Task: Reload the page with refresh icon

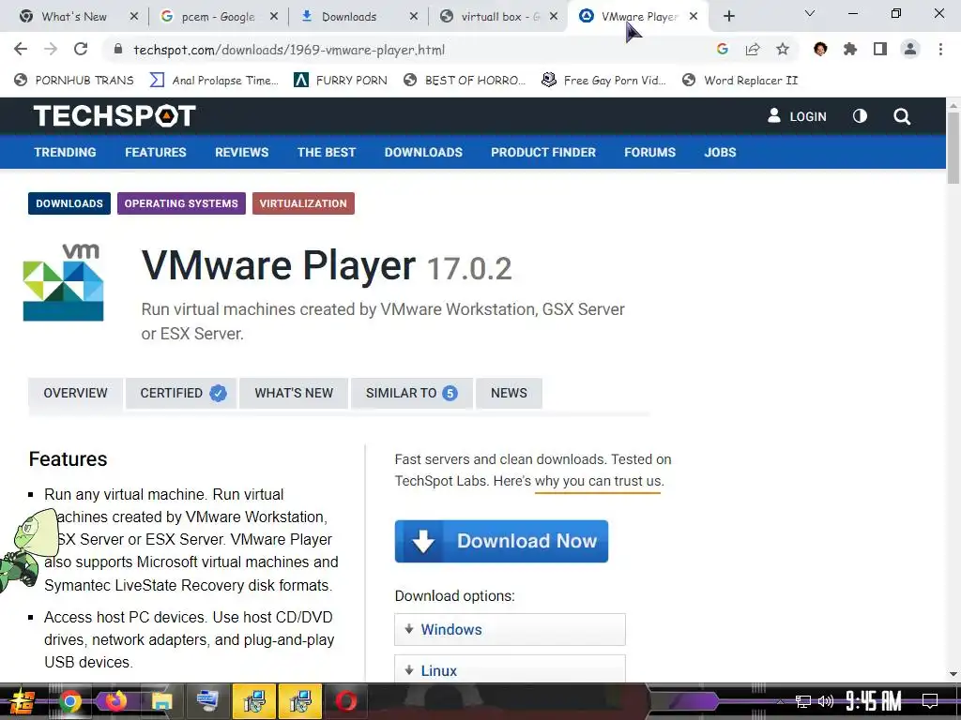Action: (x=81, y=49)
